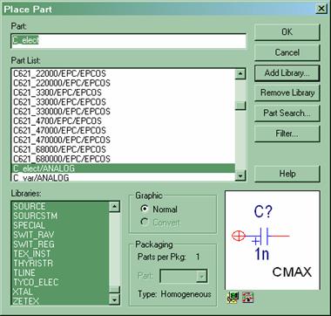The height and width of the screenshot is (316, 331).
Task: Open Part Search
Action: [x=287, y=113]
